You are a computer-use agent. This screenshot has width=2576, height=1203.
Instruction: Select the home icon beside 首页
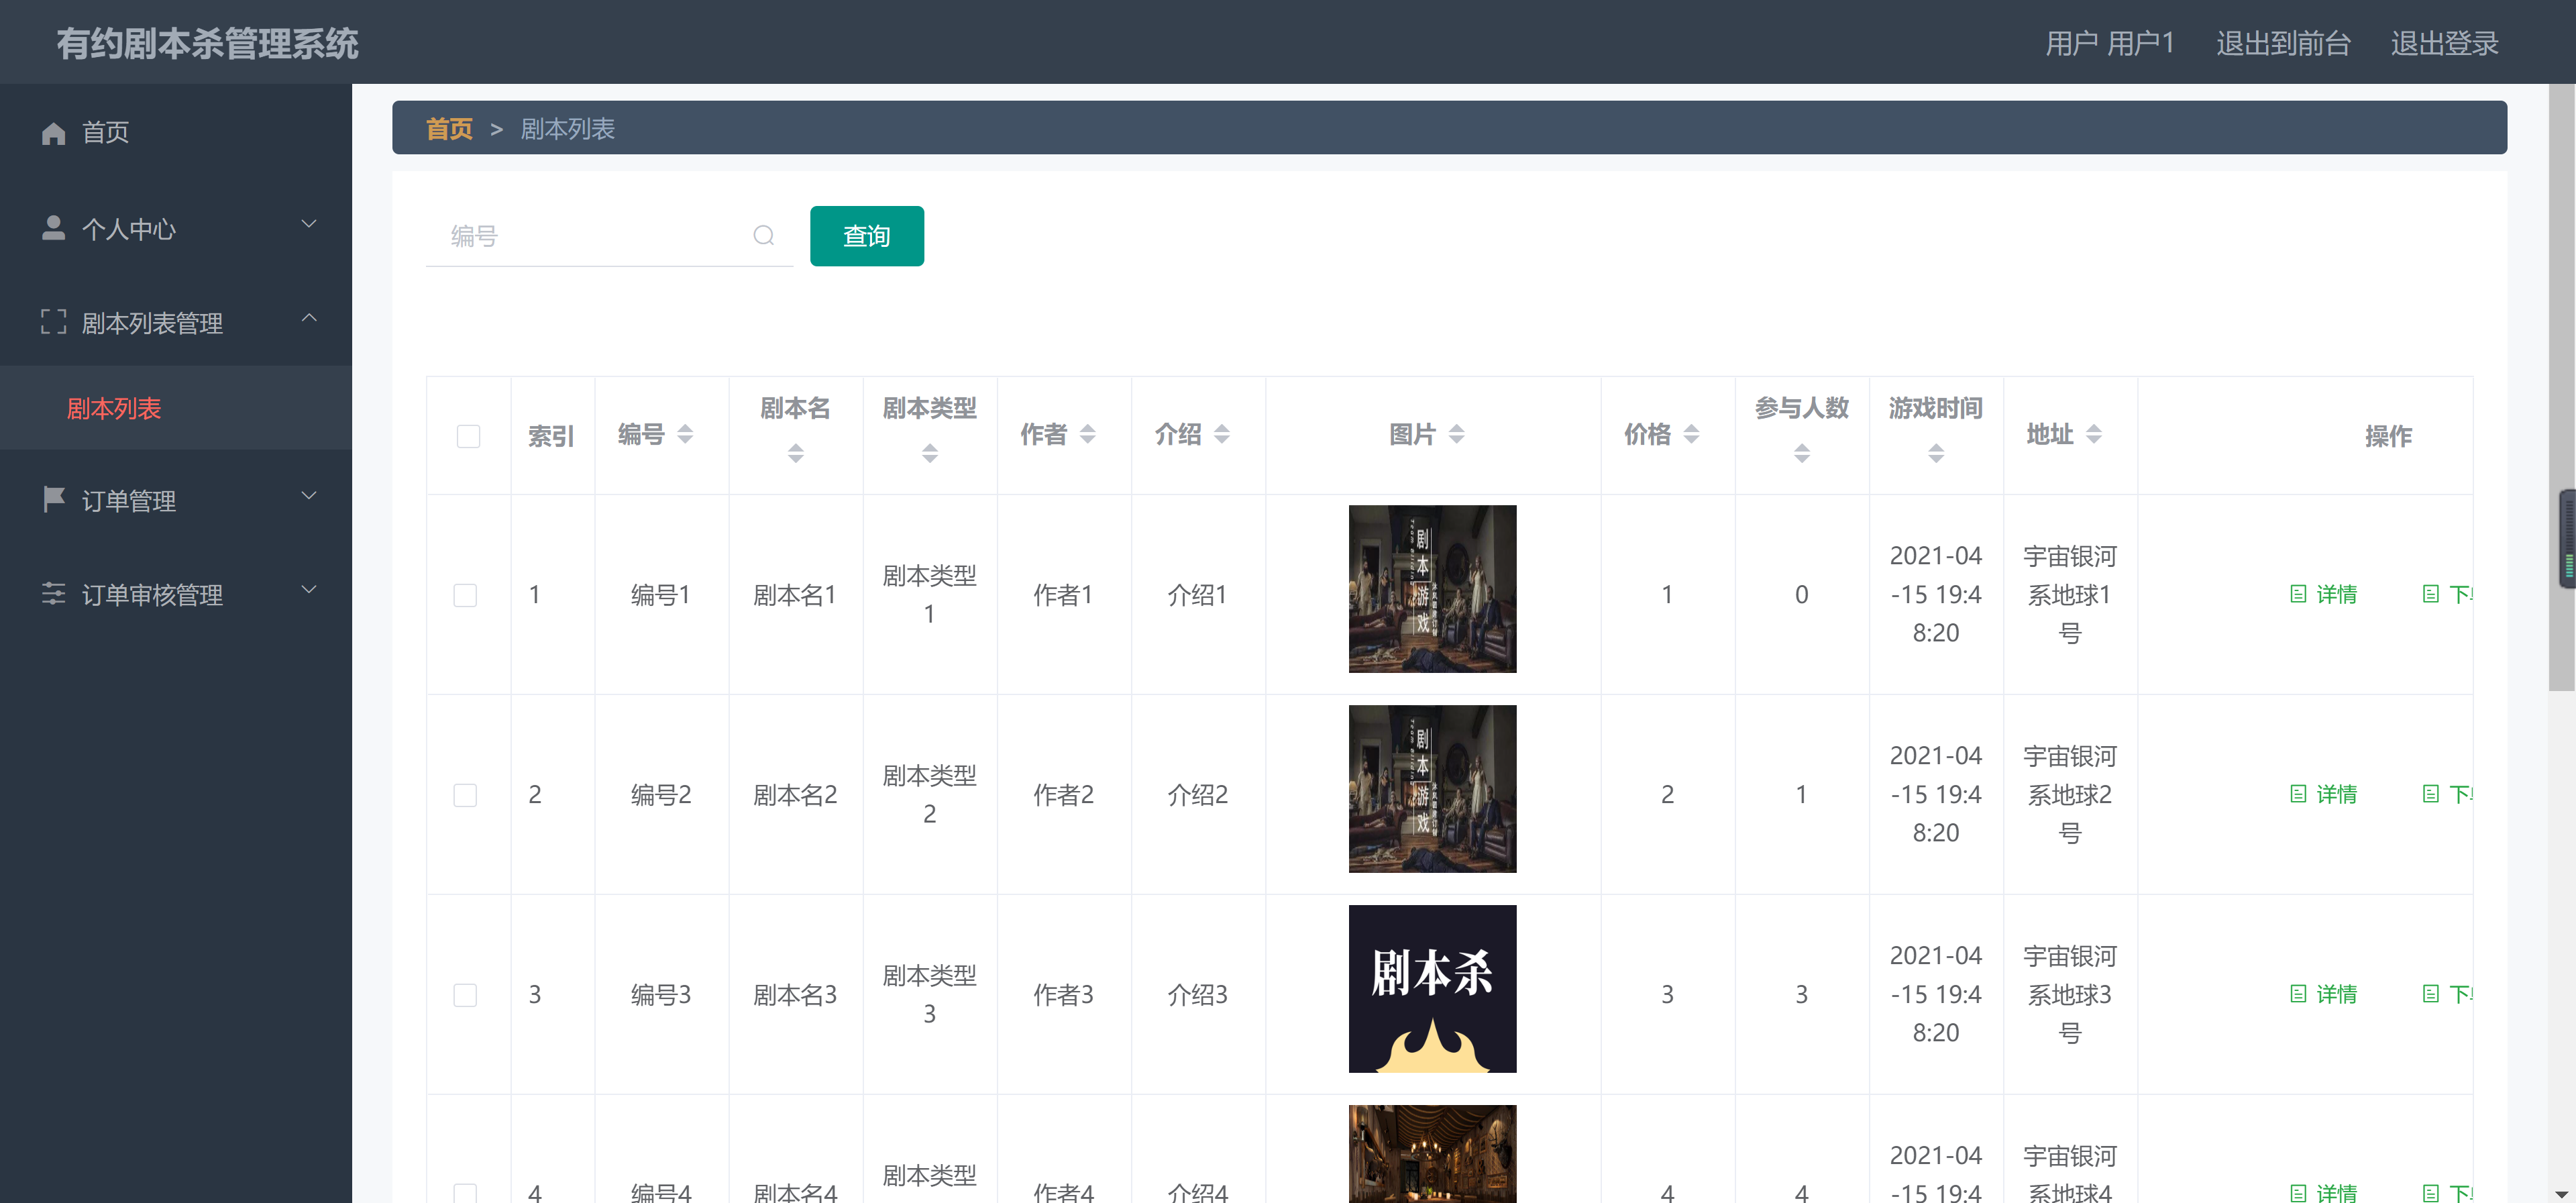tap(53, 132)
